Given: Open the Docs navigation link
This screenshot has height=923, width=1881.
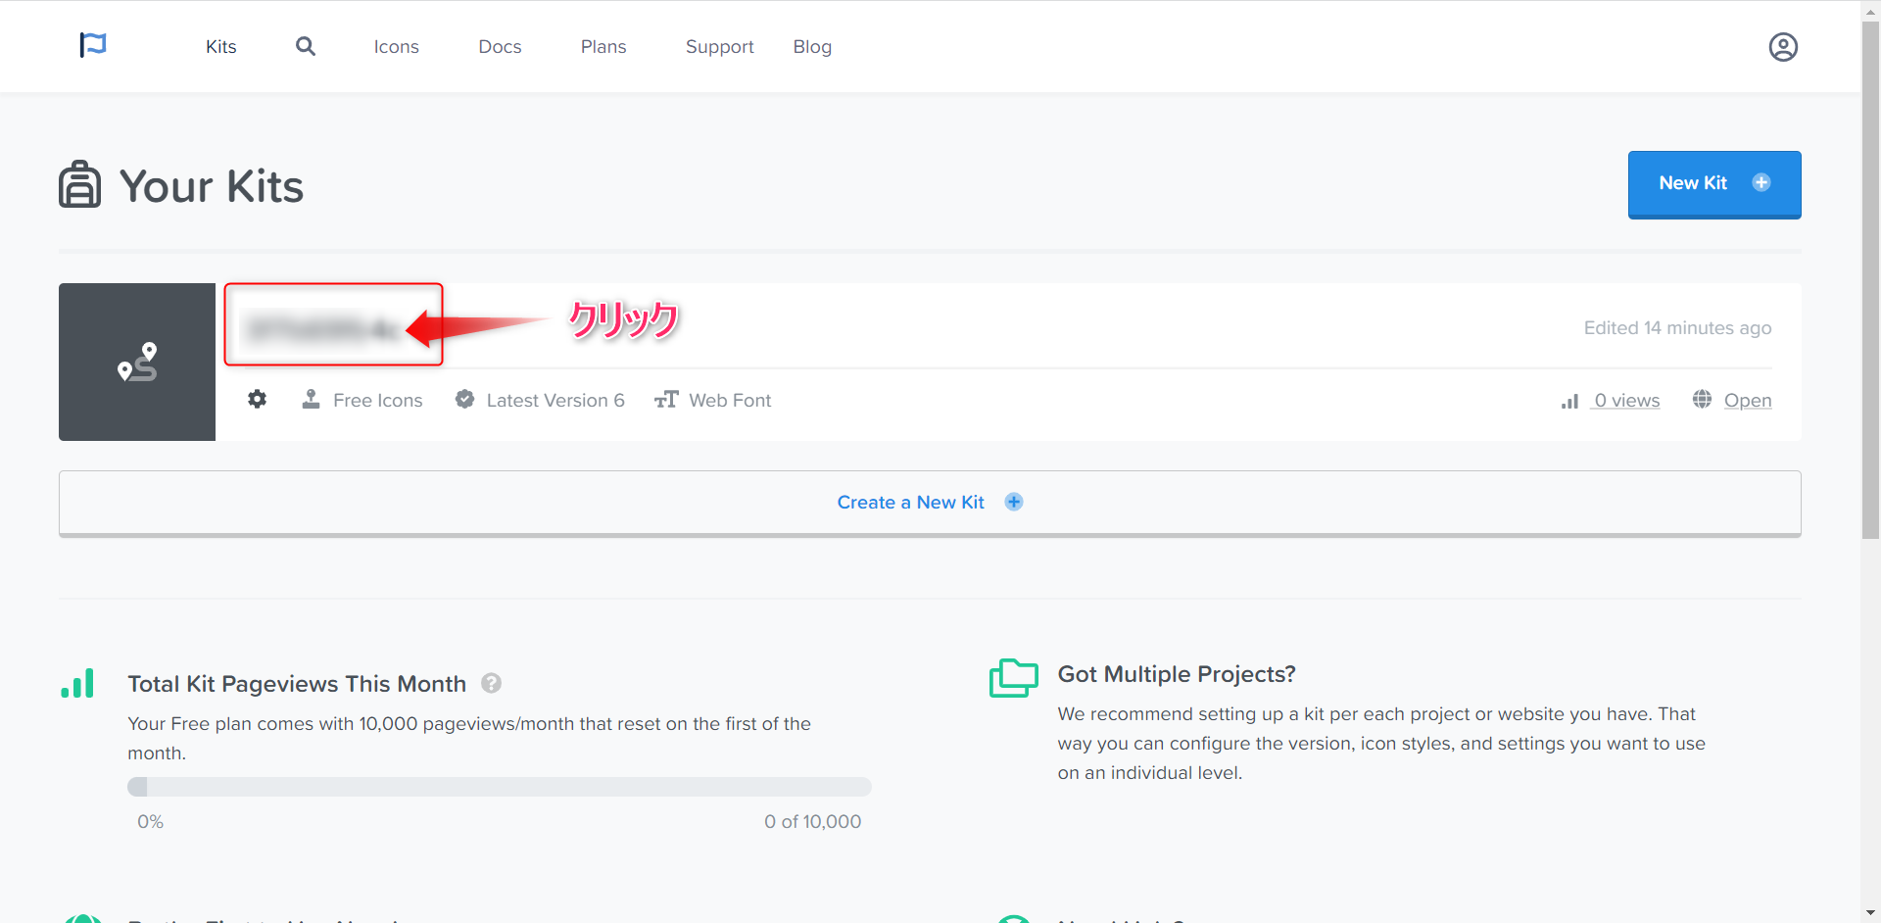Looking at the screenshot, I should click(x=500, y=47).
